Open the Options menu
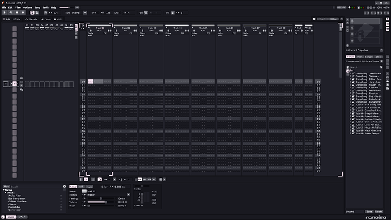The height and width of the screenshot is (220, 391). click(27, 7)
